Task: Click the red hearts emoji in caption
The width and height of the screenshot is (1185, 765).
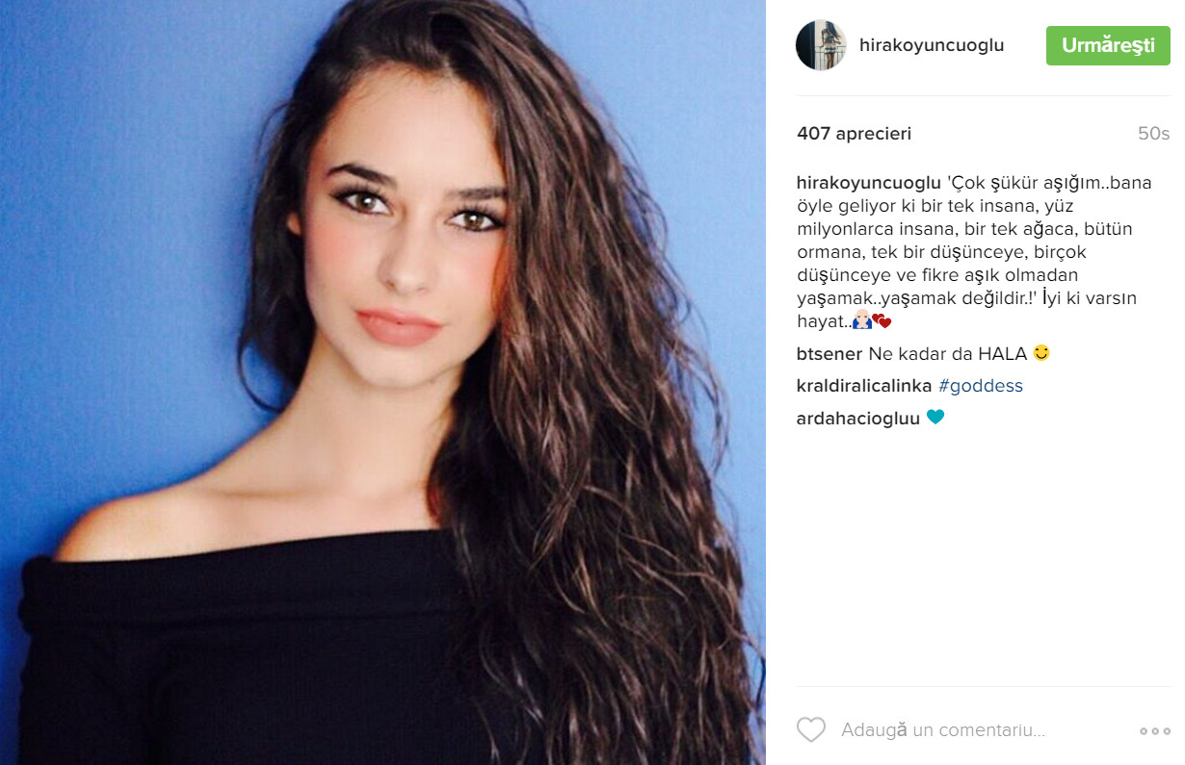Action: 882,322
